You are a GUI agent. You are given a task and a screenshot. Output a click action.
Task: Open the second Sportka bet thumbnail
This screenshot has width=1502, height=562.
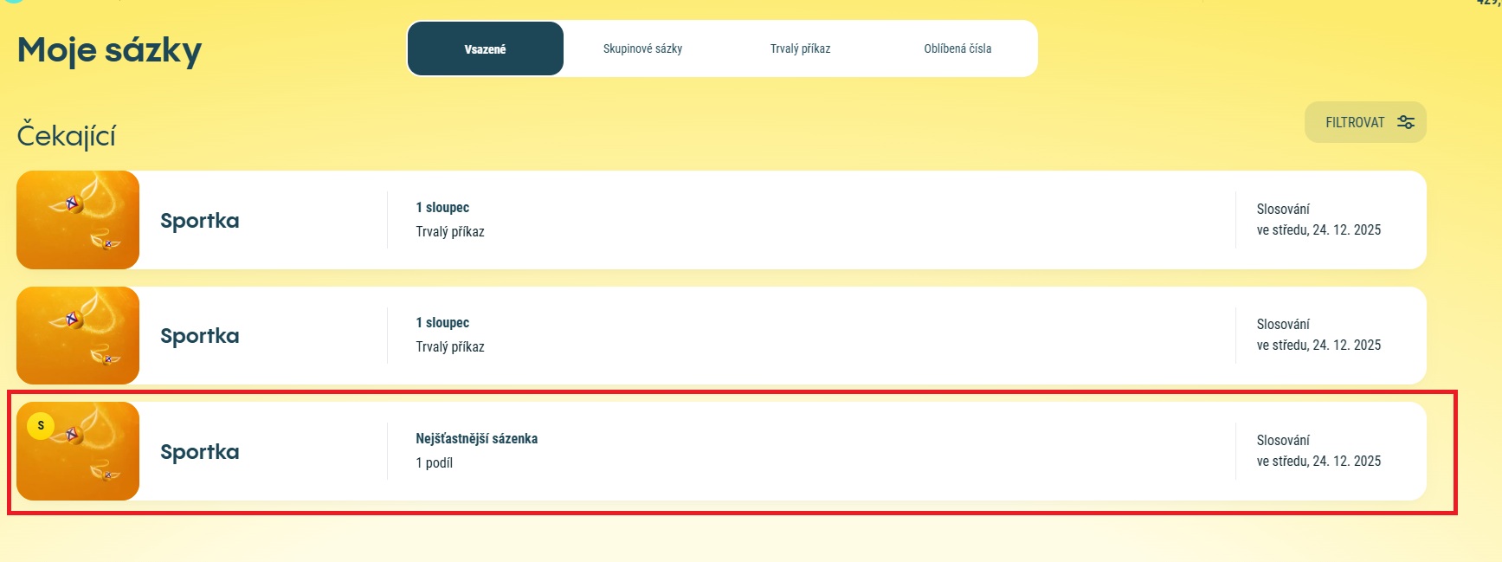(78, 336)
